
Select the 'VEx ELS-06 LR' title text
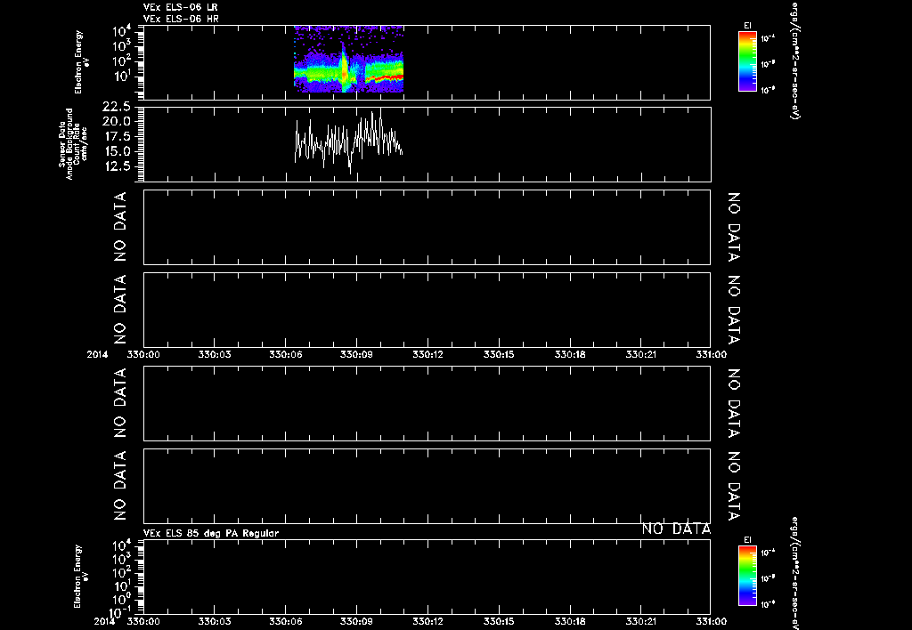pos(181,7)
